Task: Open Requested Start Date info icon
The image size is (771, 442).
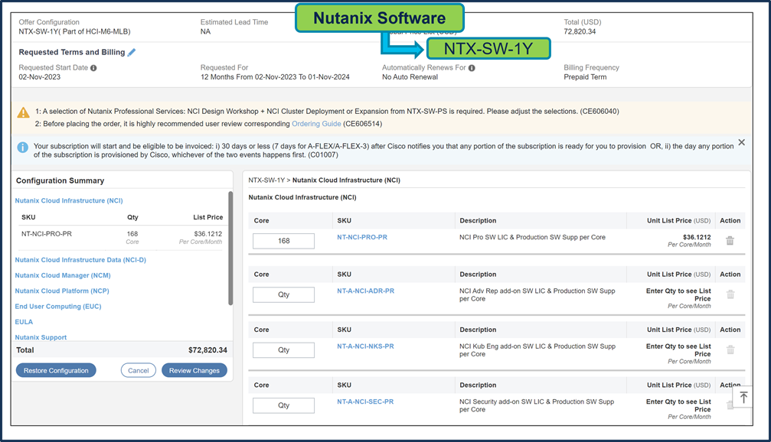Action: coord(93,68)
